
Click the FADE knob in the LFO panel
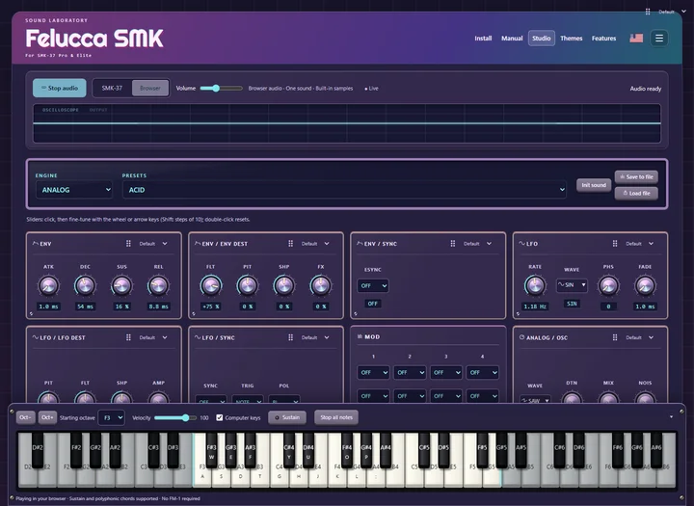click(645, 285)
